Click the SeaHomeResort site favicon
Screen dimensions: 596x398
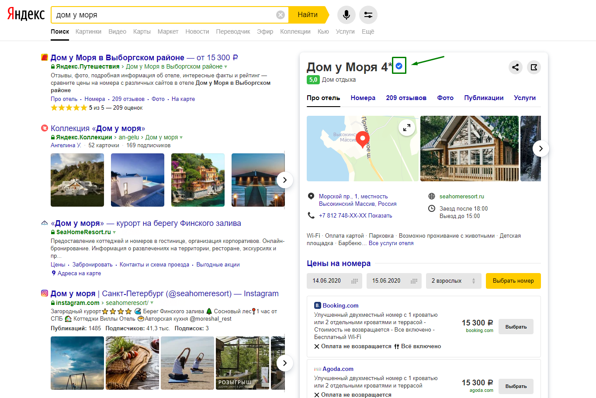click(44, 223)
